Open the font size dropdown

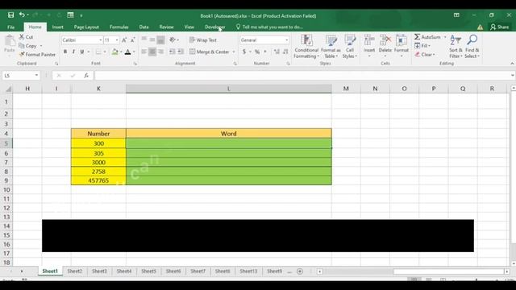117,40
